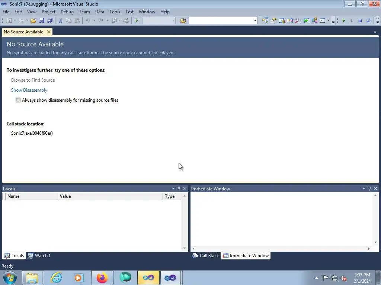Open standard toolbar options arrow
The image size is (381, 285).
click(333, 22)
